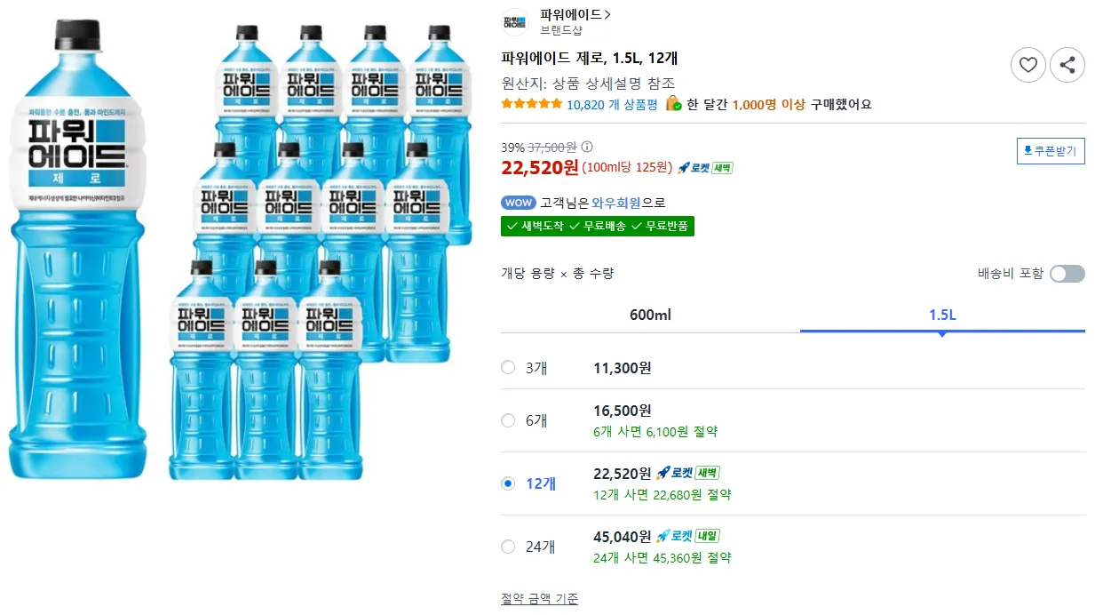Click the info icon beside original price

pos(587,148)
